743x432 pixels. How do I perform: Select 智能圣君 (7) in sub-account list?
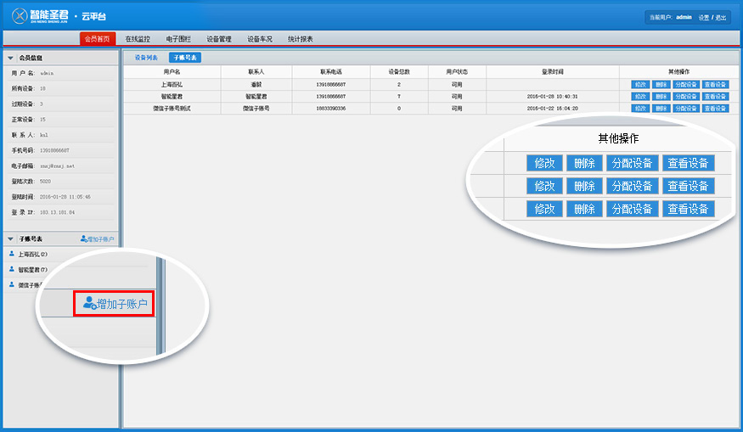click(32, 269)
